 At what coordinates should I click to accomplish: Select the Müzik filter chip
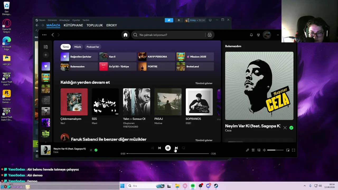point(78,47)
